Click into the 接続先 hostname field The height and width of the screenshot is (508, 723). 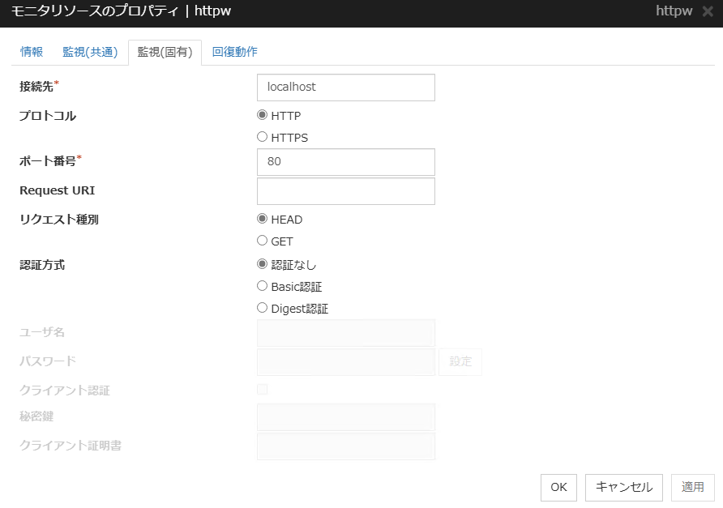[x=346, y=87]
